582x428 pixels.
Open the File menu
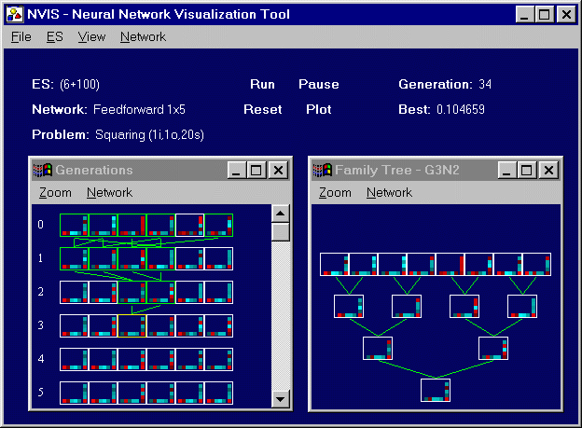click(x=21, y=36)
